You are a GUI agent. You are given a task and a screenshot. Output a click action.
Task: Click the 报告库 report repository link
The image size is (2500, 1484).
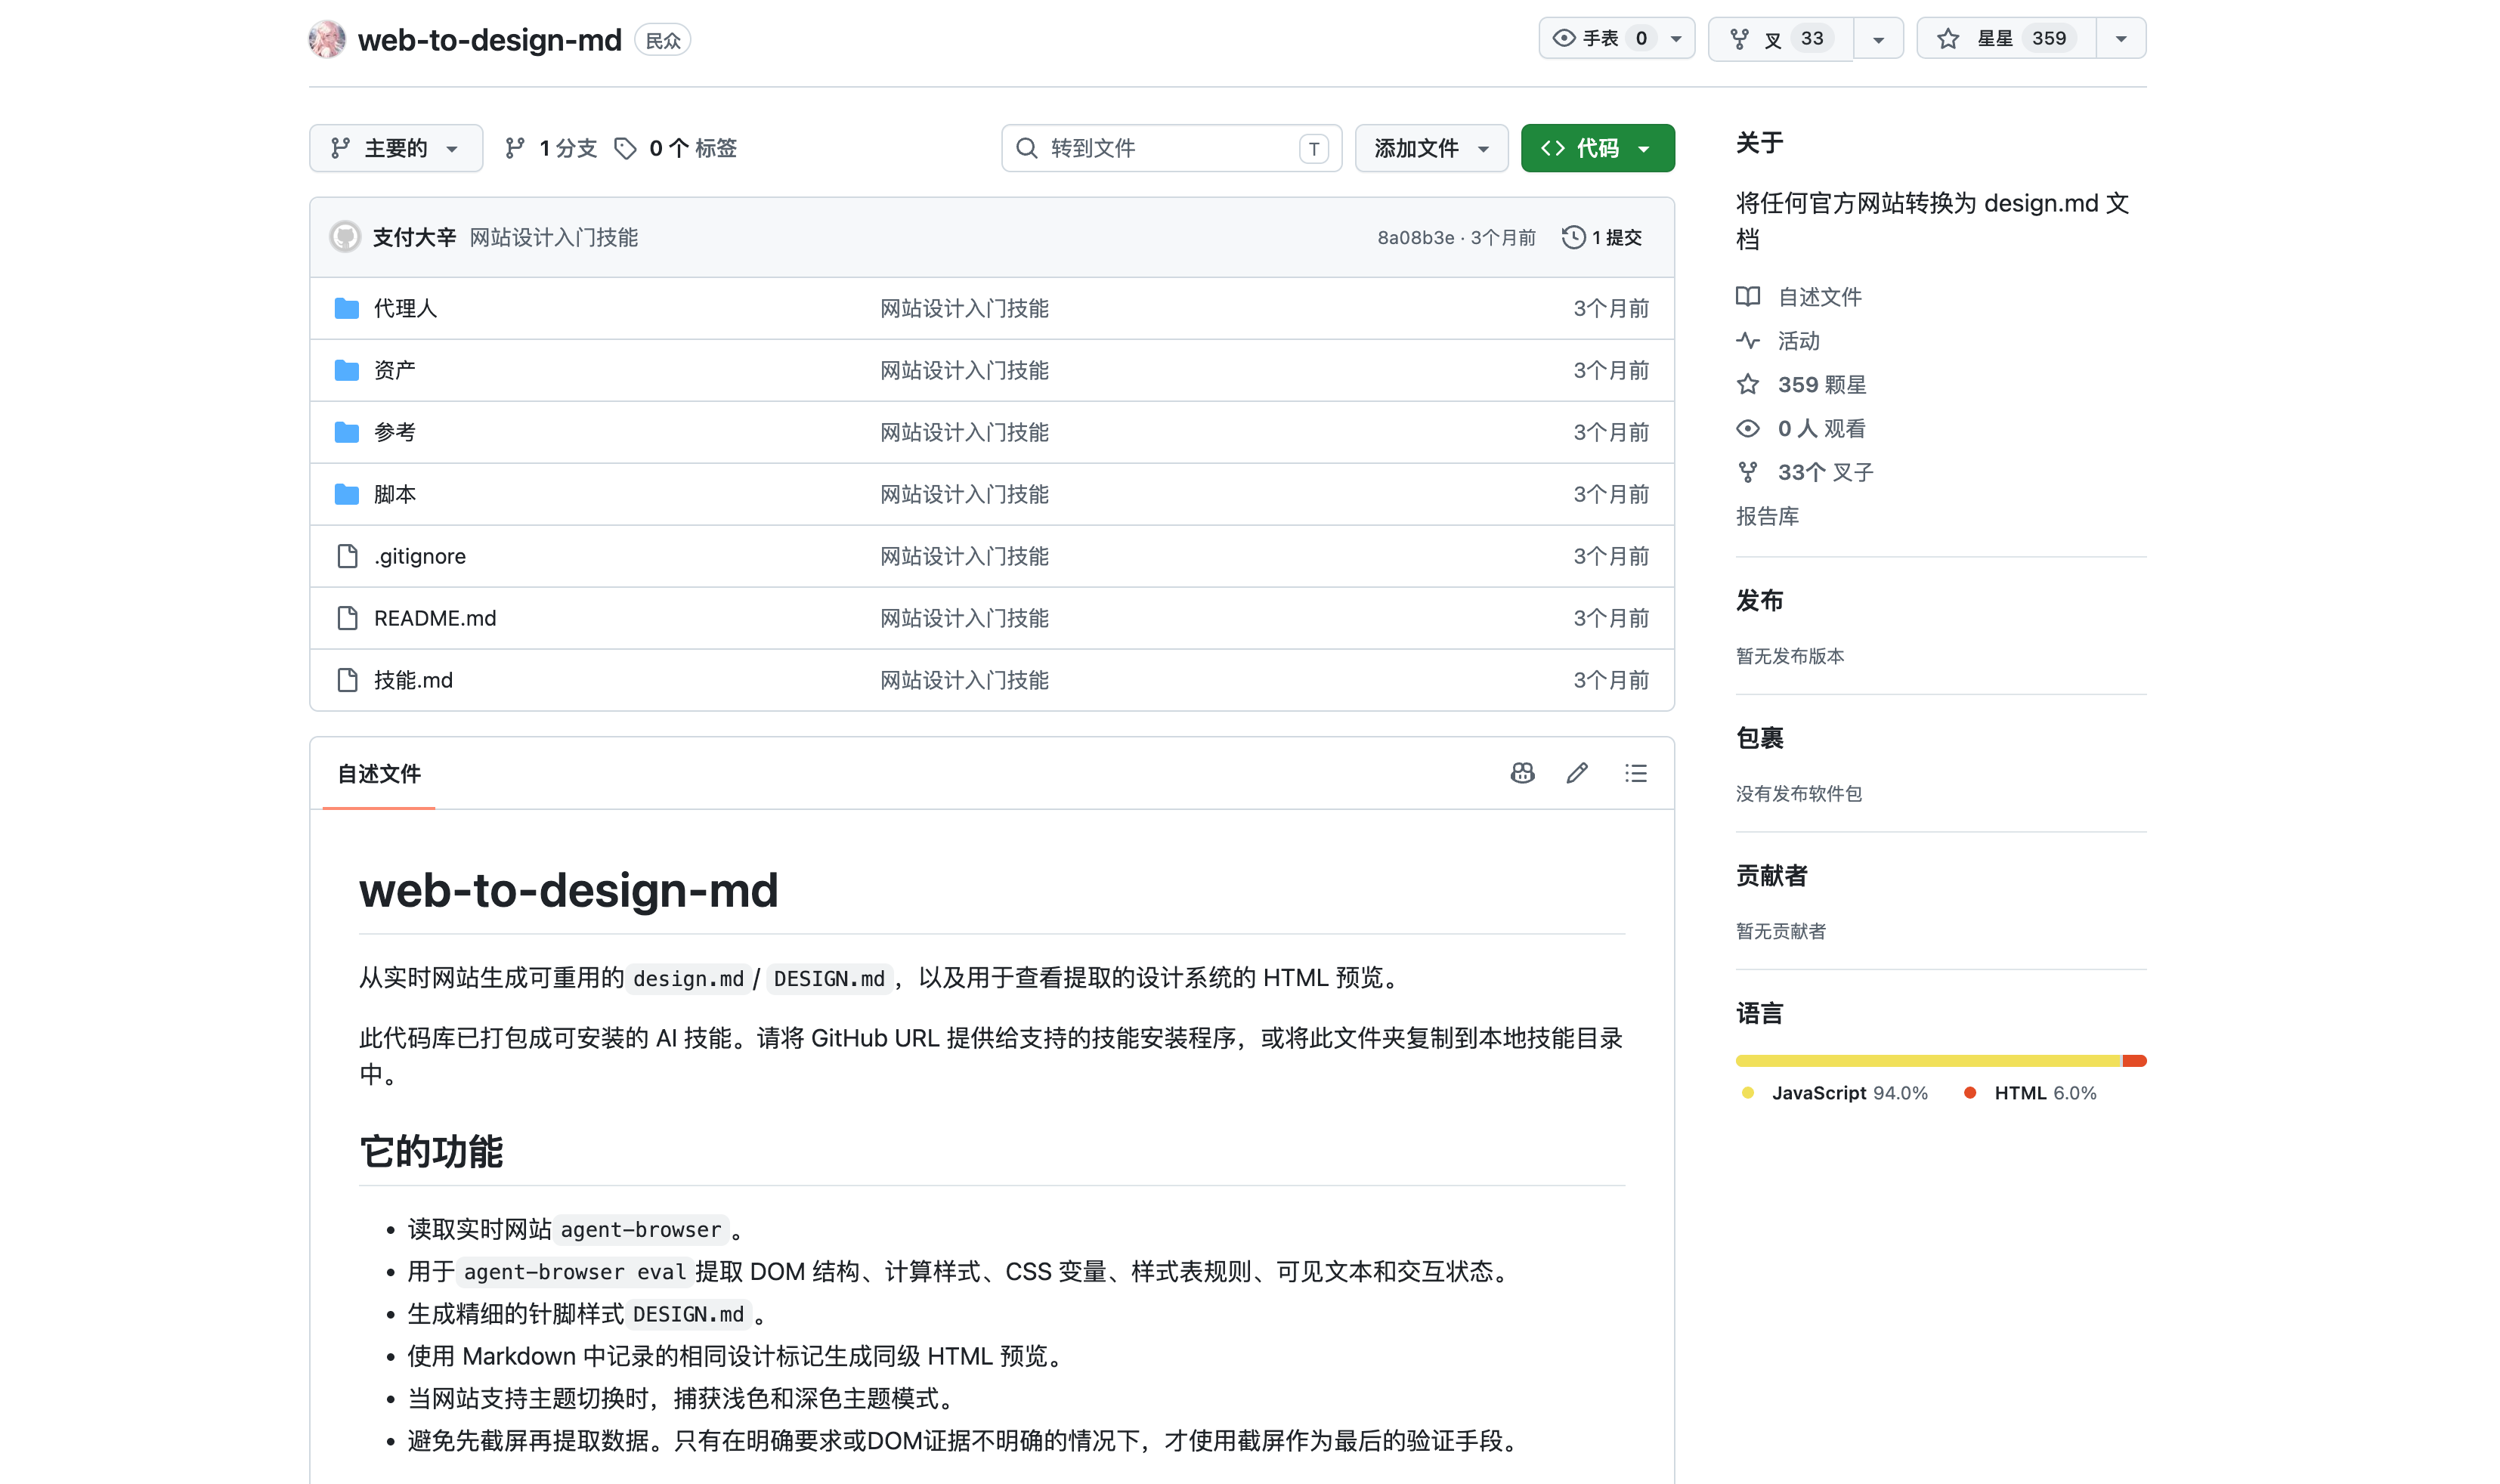1767,516
